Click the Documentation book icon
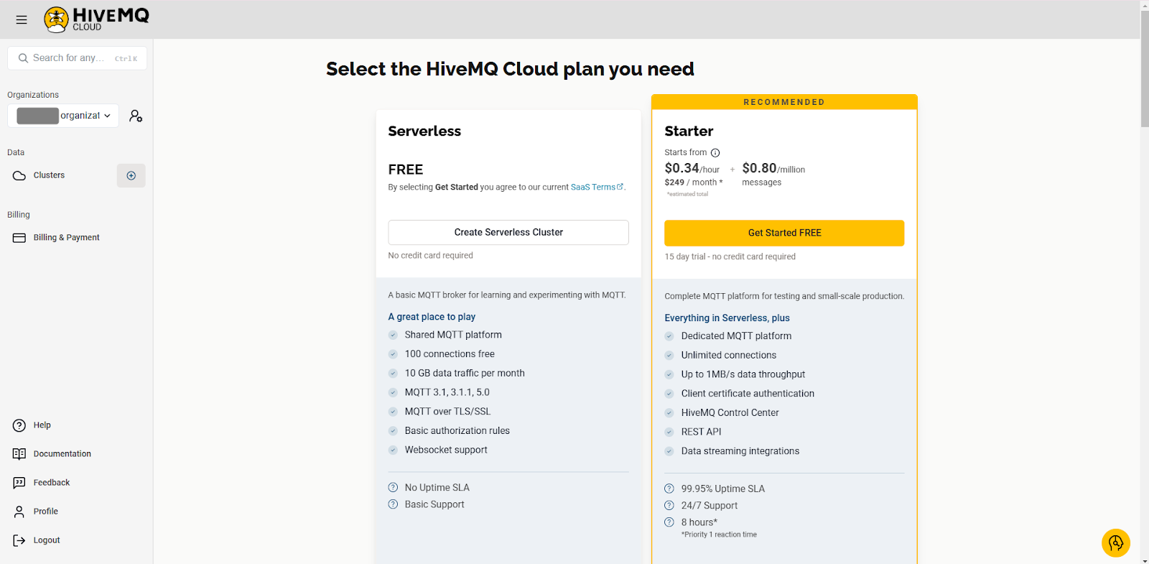 [19, 454]
